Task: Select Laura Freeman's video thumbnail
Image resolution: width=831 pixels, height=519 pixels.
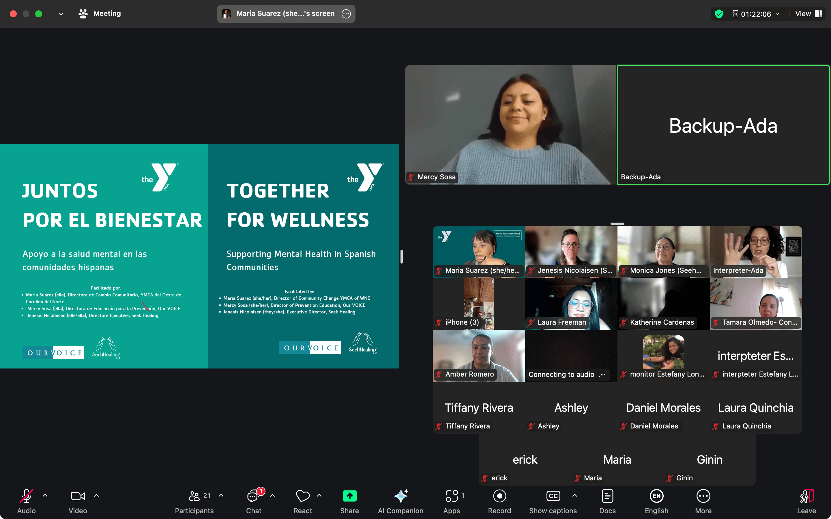Action: click(x=571, y=303)
